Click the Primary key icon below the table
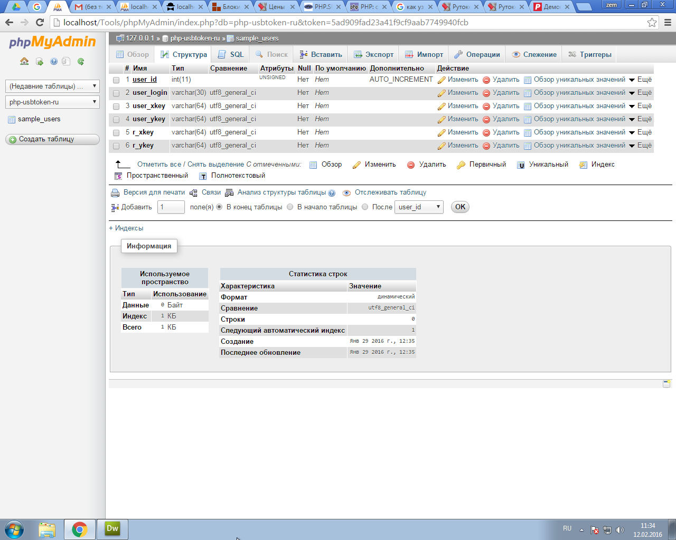Screen dimensions: 676x540 461,165
